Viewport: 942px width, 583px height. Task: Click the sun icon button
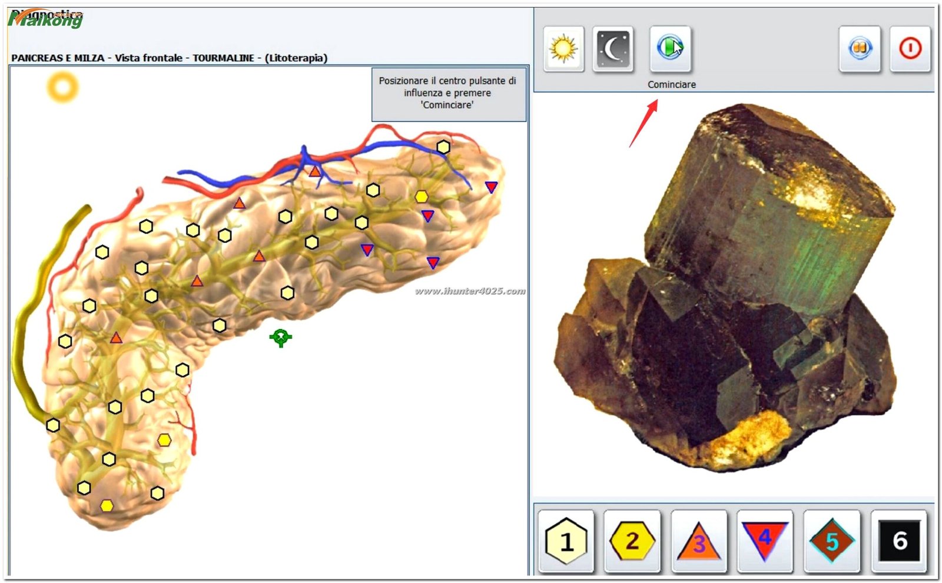563,49
